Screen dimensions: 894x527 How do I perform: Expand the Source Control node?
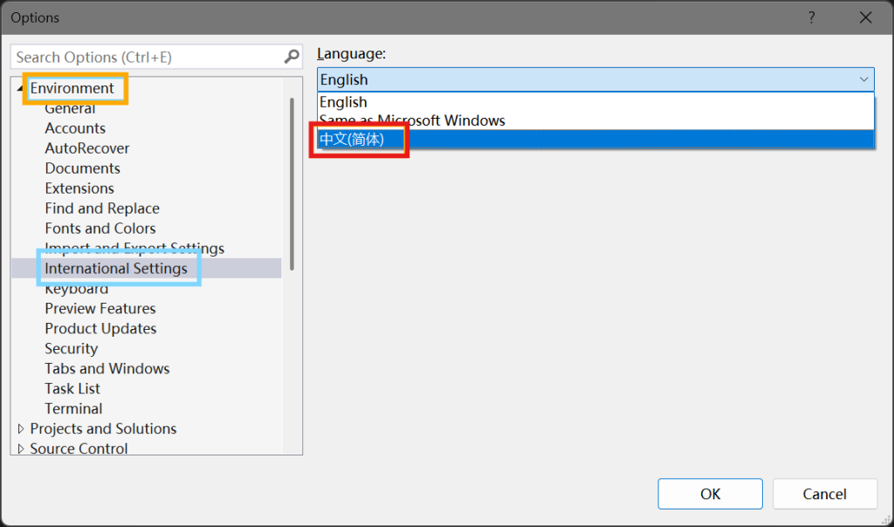(x=22, y=448)
